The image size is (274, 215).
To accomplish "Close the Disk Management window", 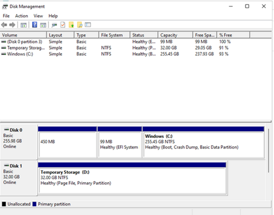I will pyautogui.click(x=264, y=7).
